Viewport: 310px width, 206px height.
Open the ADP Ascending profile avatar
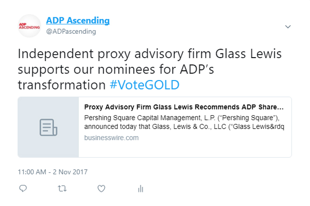(29, 26)
